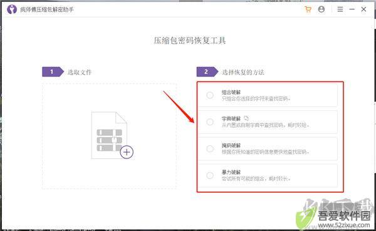
Task: Open the user account icon
Action: point(321,9)
